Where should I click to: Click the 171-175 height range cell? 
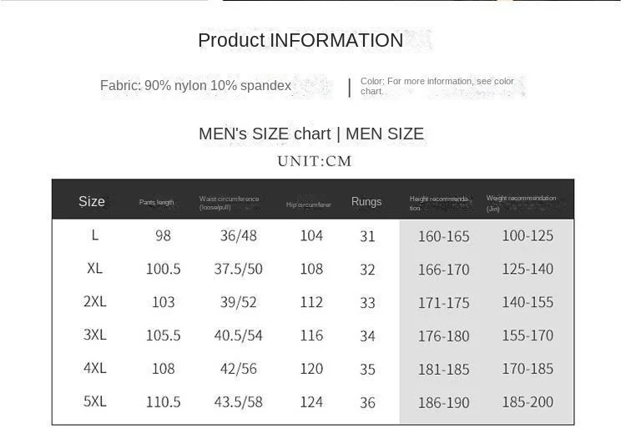tap(443, 302)
